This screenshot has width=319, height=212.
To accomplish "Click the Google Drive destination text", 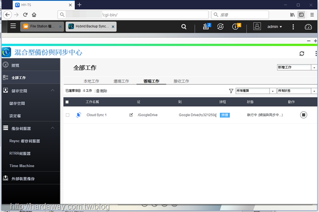I will [197, 115].
